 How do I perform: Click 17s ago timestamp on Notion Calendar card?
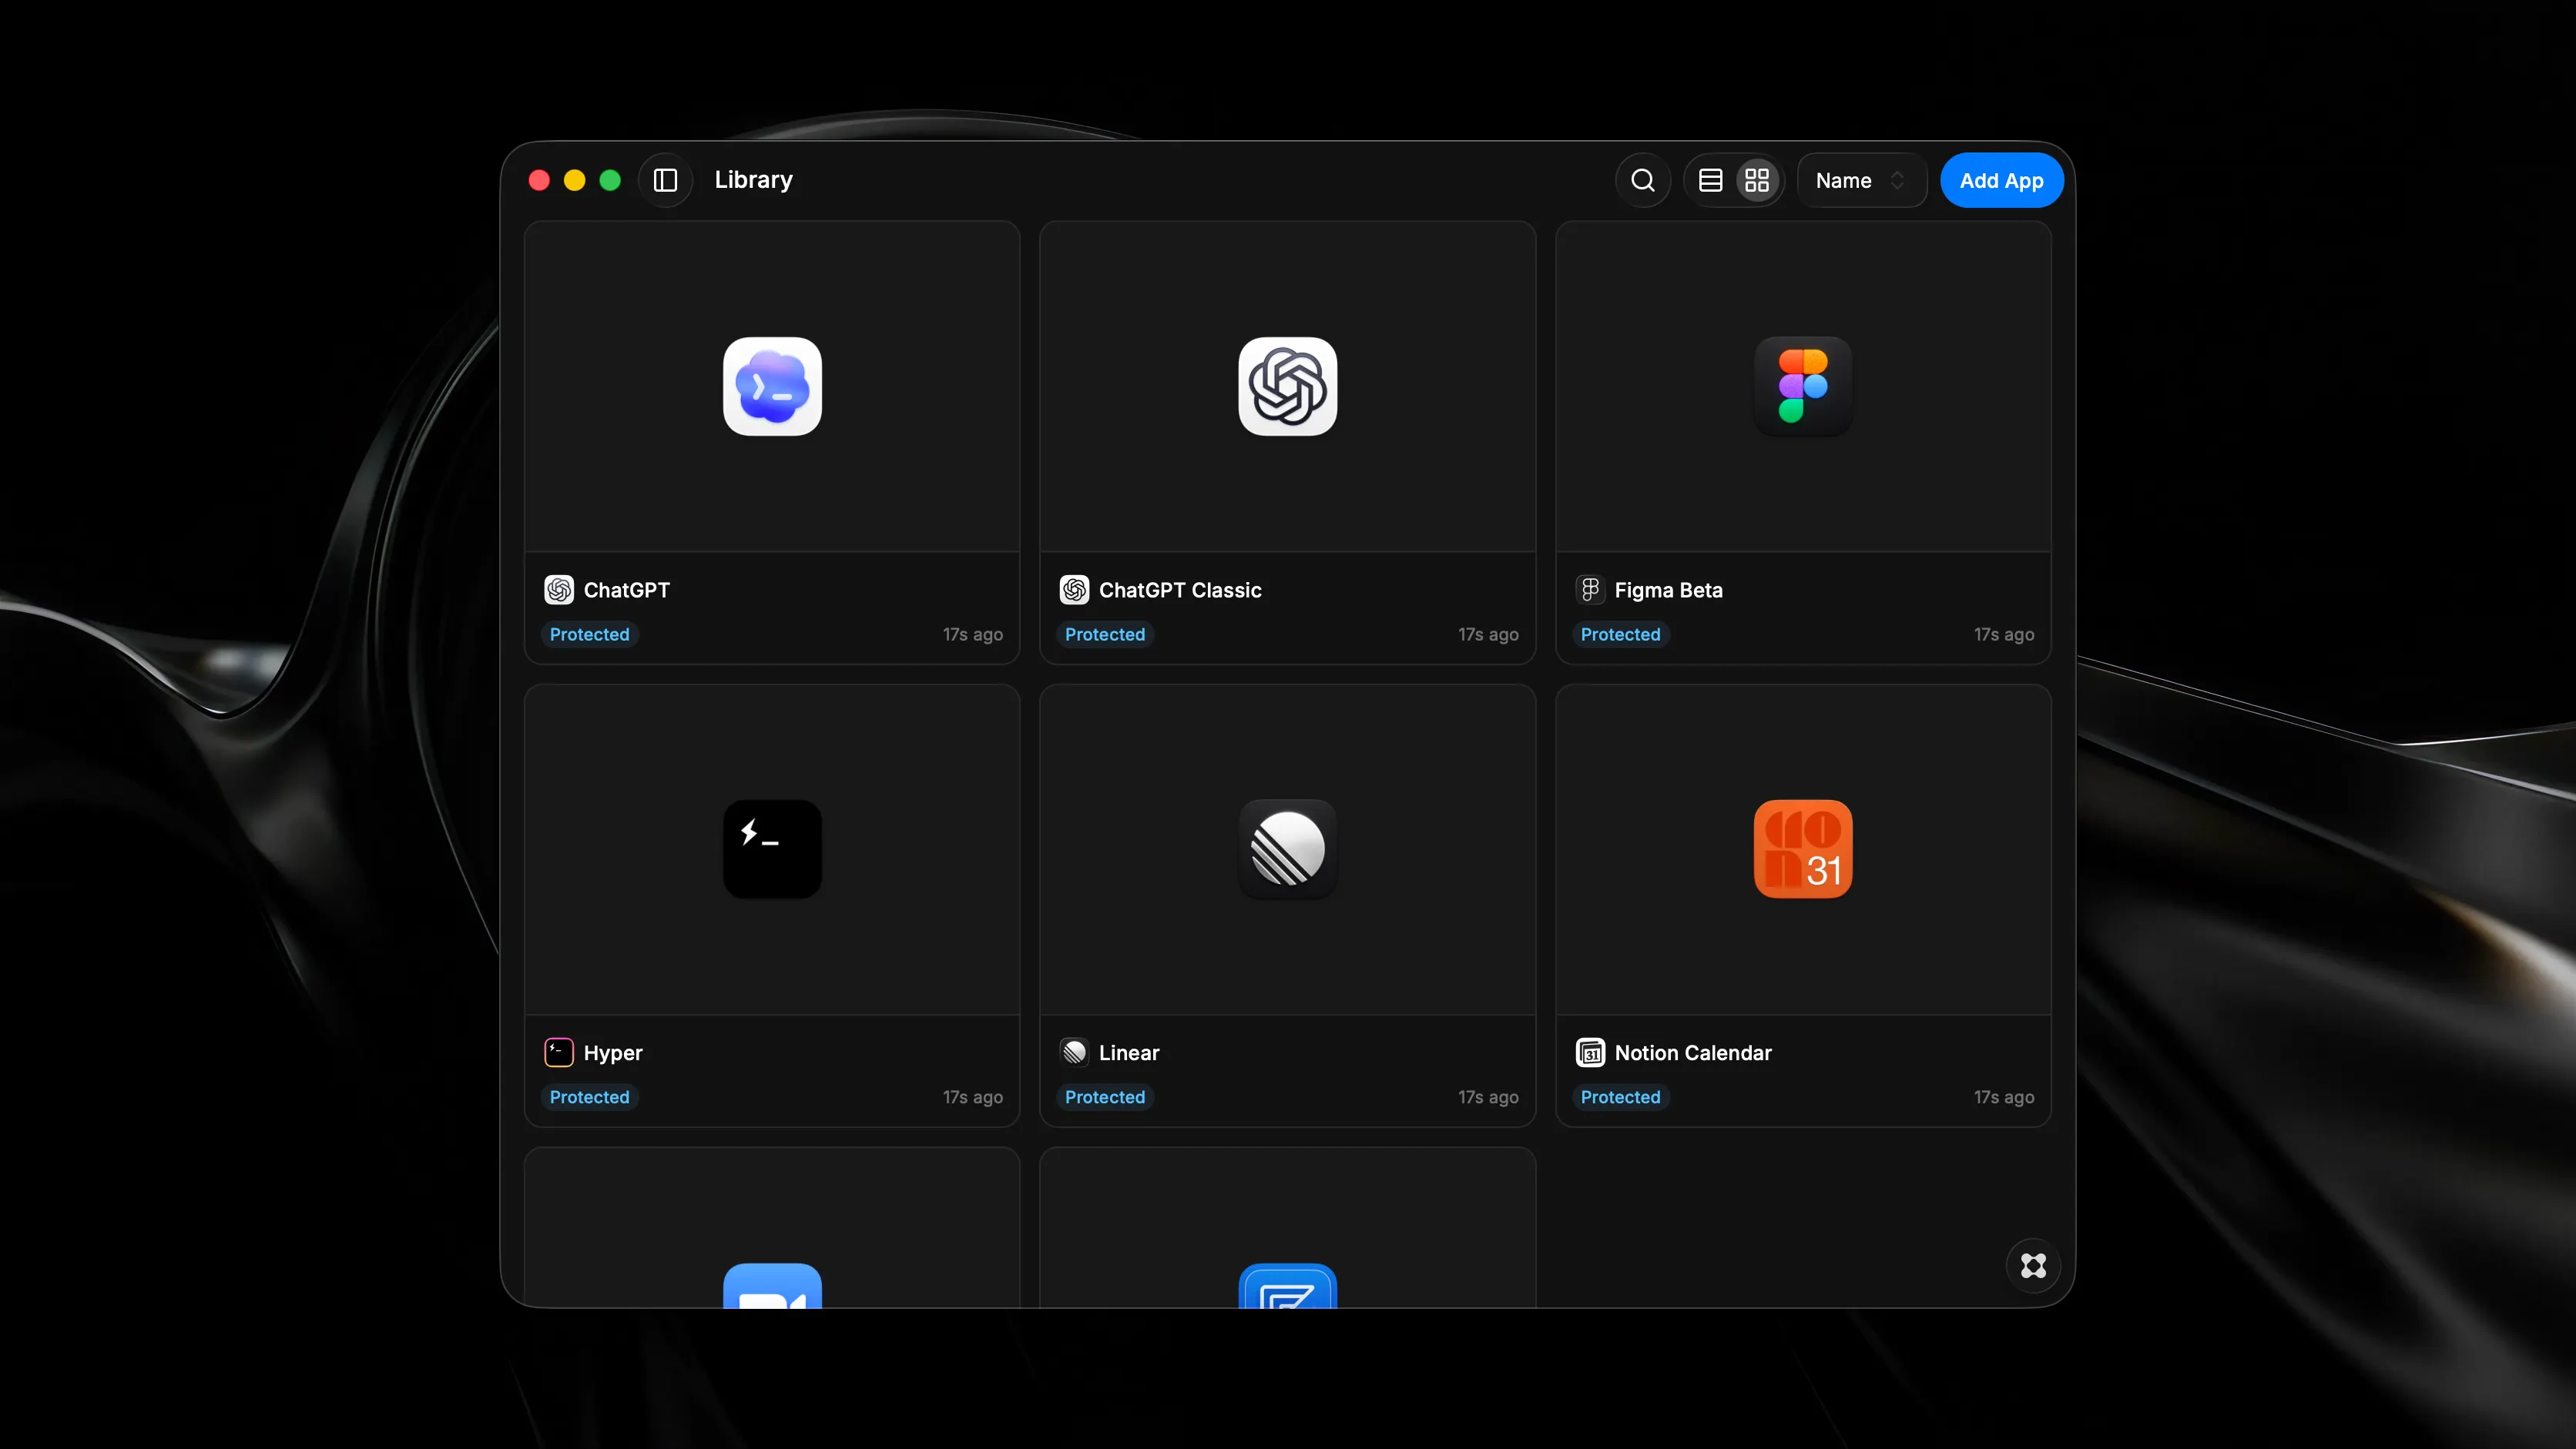[x=2003, y=1097]
